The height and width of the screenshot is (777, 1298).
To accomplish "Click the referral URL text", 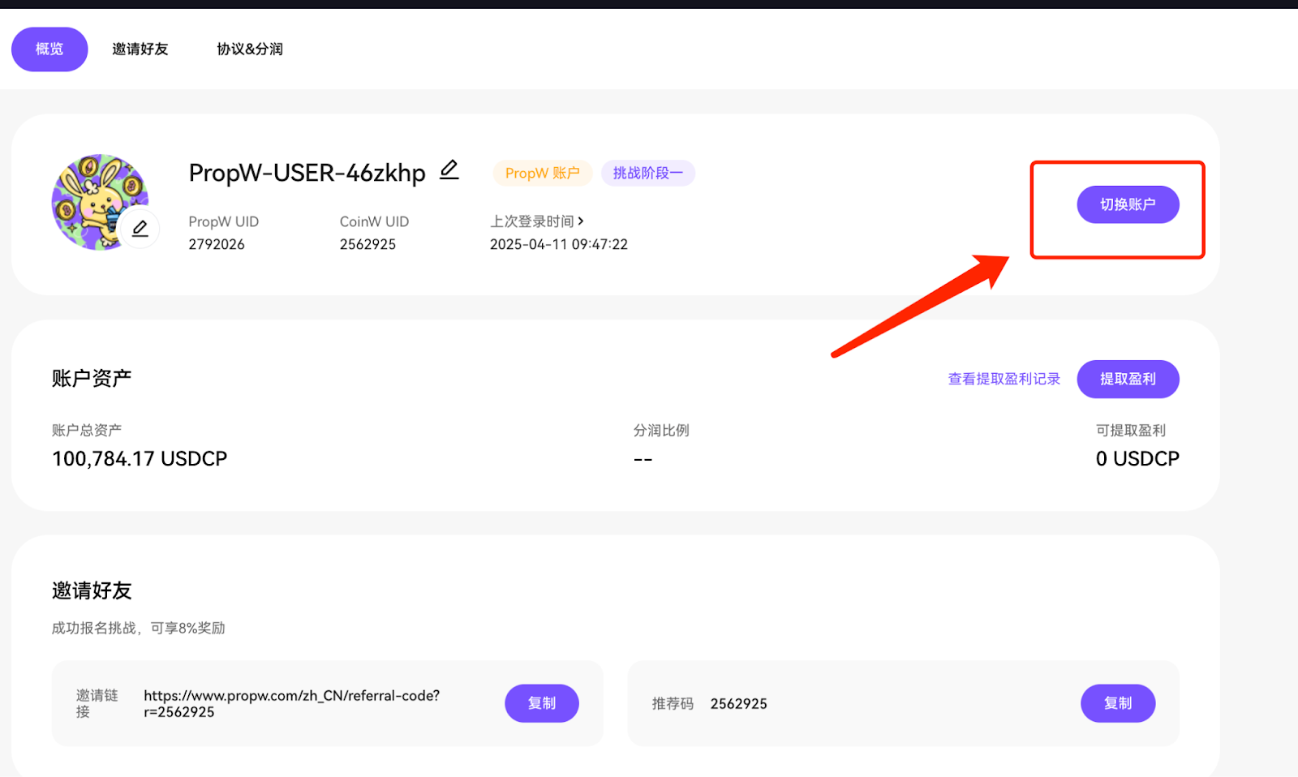I will click(291, 703).
